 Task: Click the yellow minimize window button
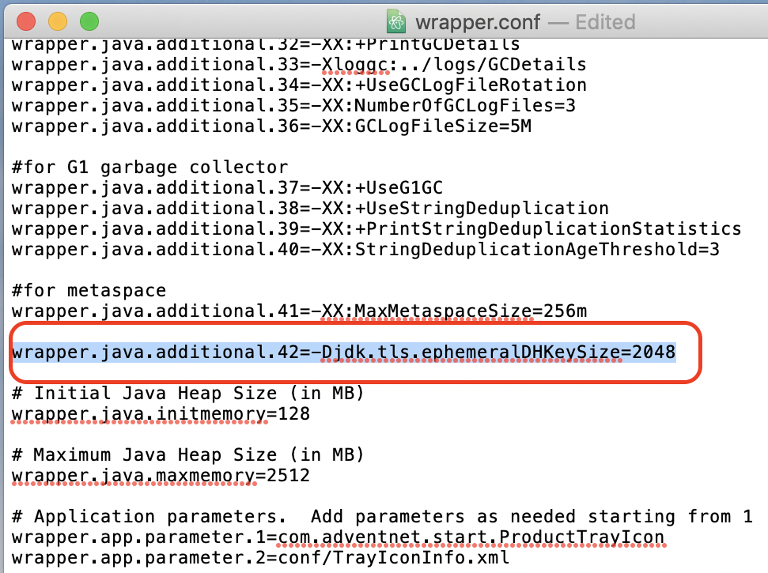tap(58, 21)
